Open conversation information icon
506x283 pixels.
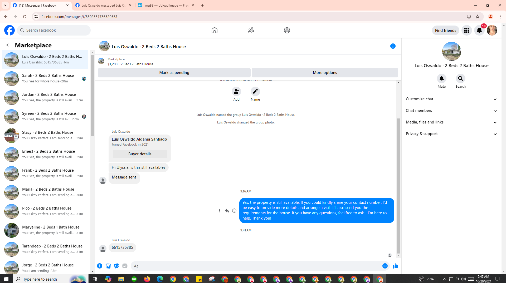pyautogui.click(x=393, y=46)
